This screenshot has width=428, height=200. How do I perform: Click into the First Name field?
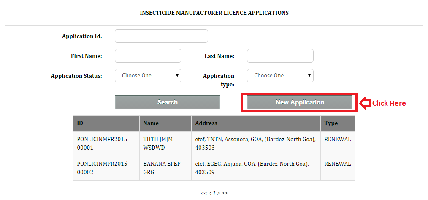tap(148, 56)
